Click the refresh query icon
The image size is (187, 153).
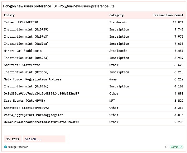coord(166,147)
